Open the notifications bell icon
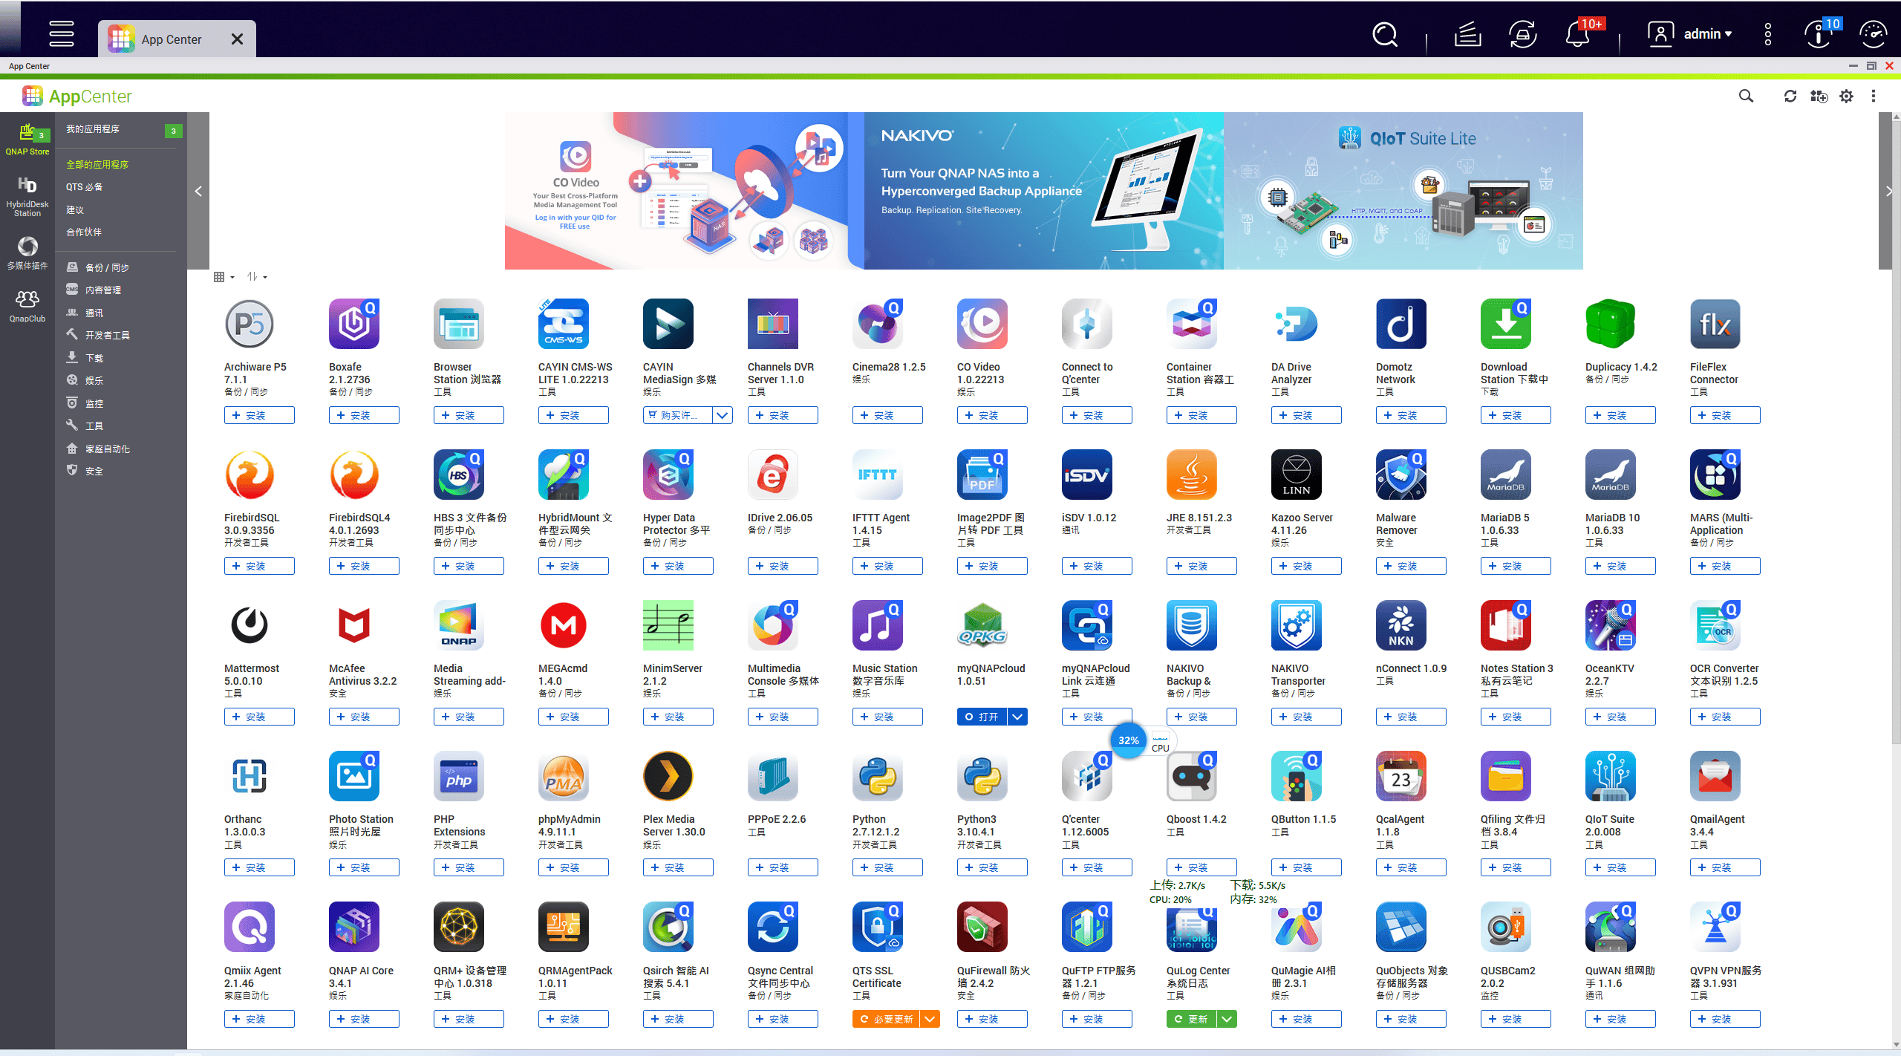Image resolution: width=1901 pixels, height=1056 pixels. pyautogui.click(x=1577, y=34)
